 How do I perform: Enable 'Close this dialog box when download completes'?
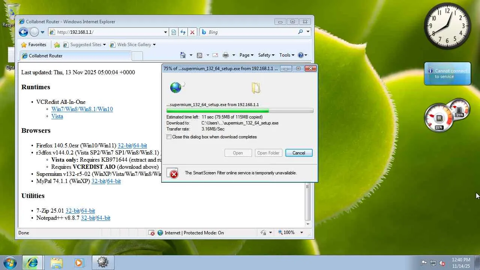coord(169,137)
